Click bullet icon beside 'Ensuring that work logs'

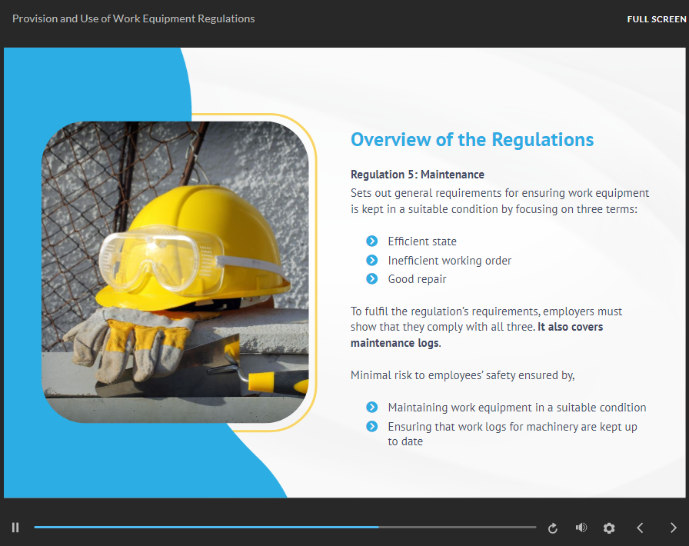(371, 427)
